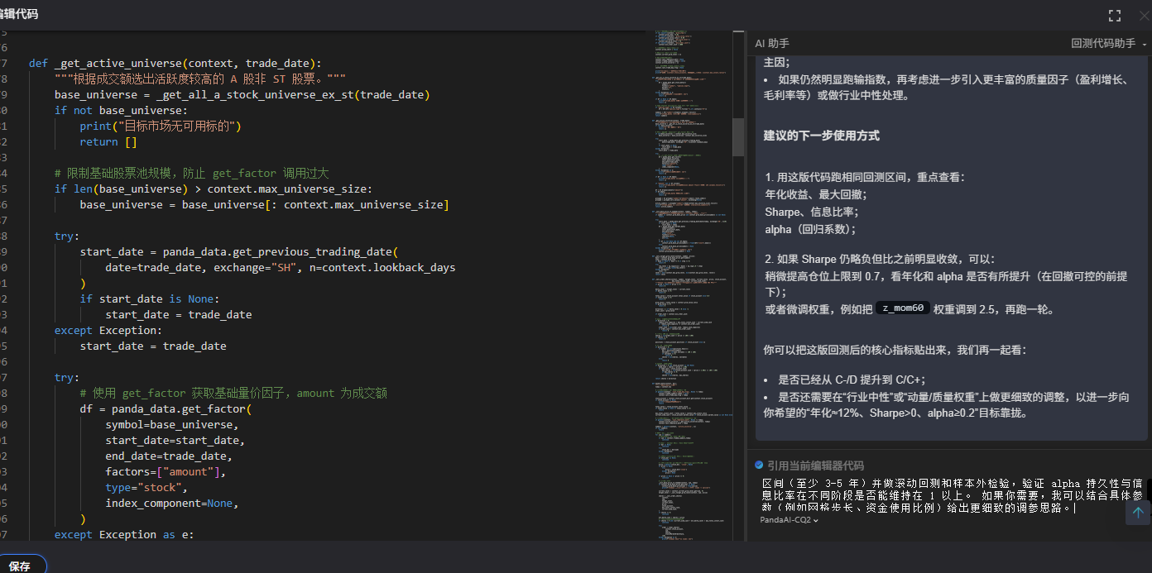Click the index_component=None, line
The image size is (1152, 573).
171,503
